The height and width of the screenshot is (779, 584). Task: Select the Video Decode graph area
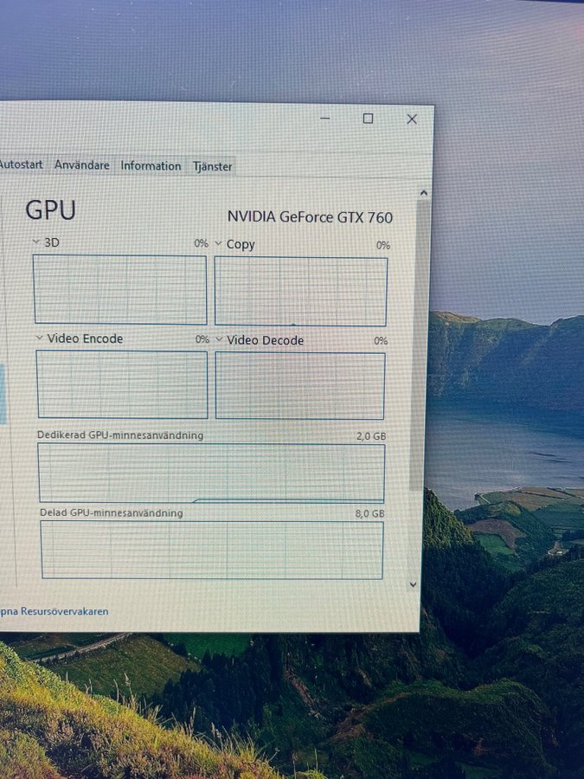pyautogui.click(x=299, y=386)
